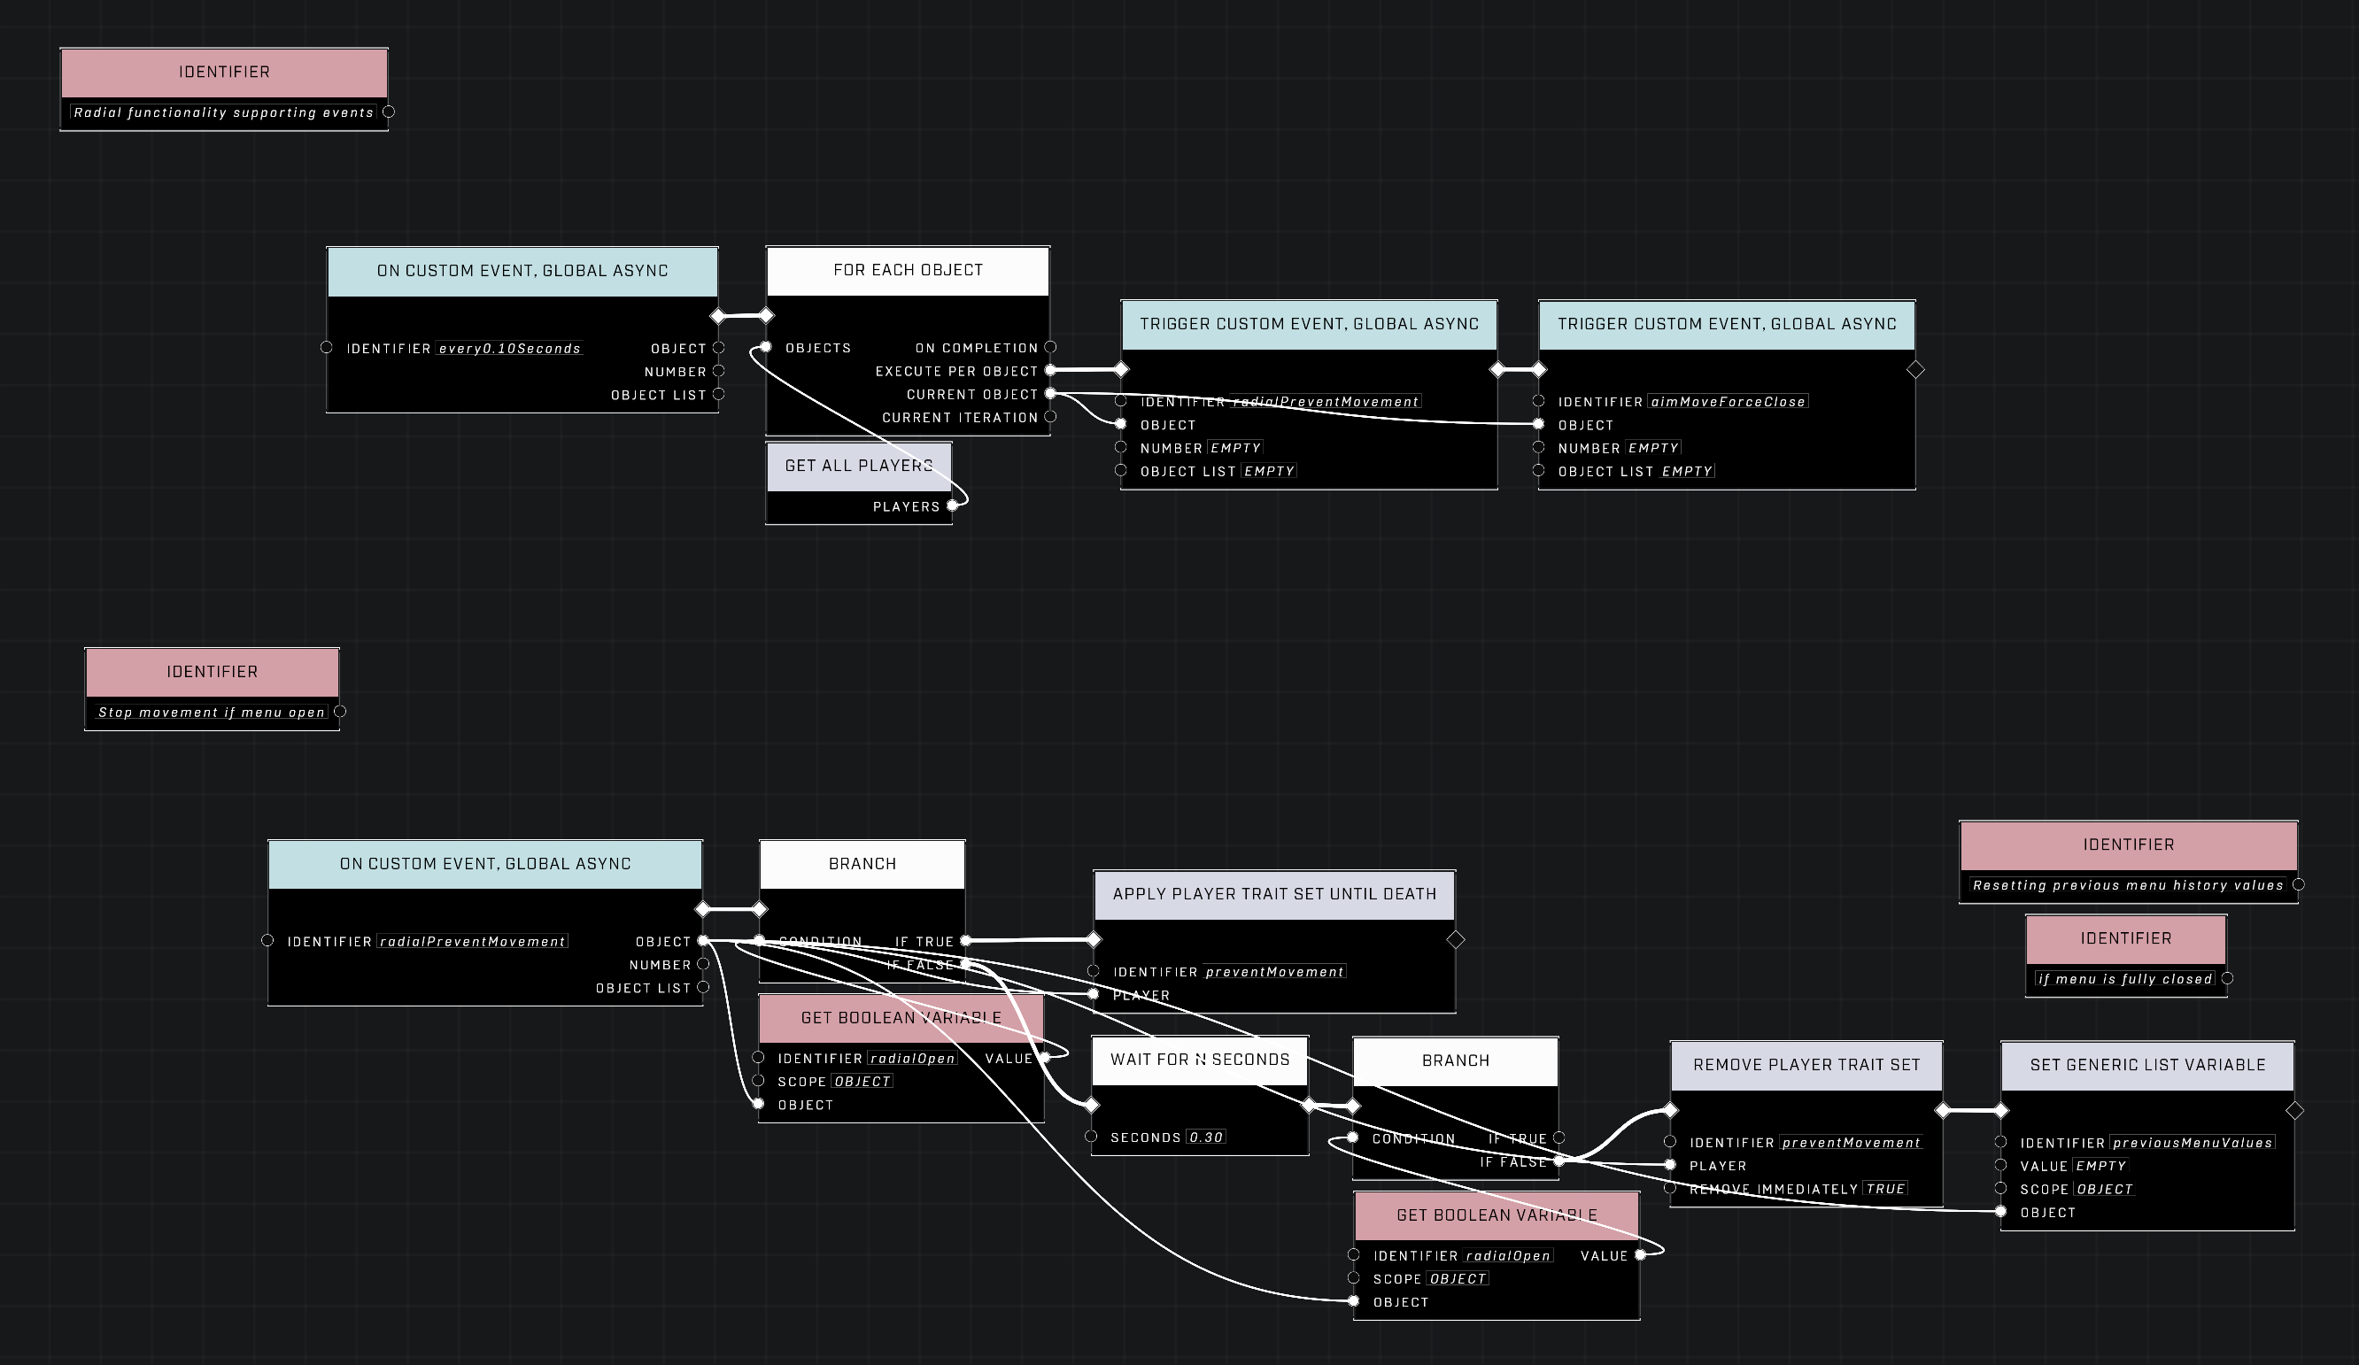Click the output pin of 'Stop movement if menu open' identifier
Screen dimensions: 2359x1365
341,712
